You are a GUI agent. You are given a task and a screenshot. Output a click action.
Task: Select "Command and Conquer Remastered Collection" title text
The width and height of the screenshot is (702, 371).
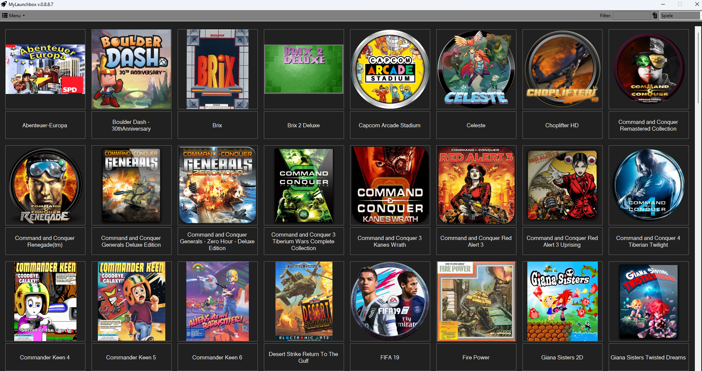648,125
